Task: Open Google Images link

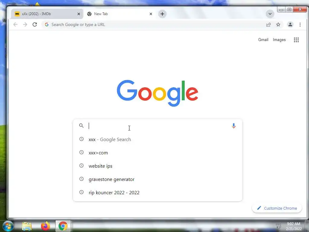Action: coord(279,40)
